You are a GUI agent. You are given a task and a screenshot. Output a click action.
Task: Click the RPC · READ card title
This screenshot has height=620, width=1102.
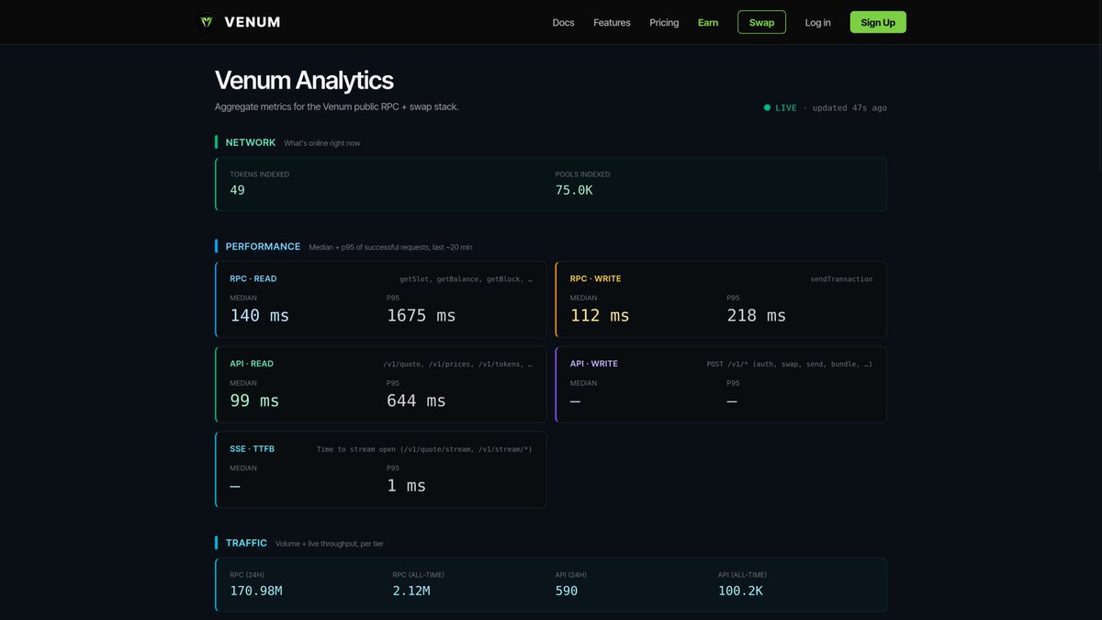point(253,278)
